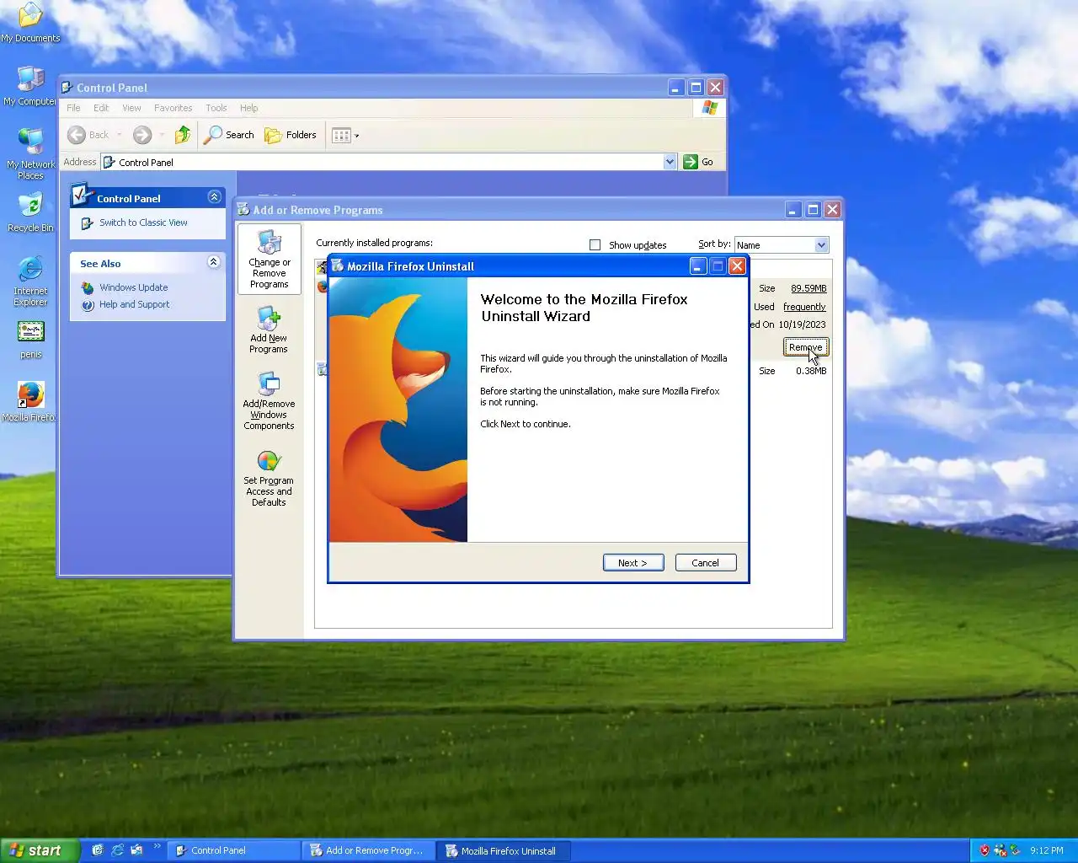
Task: Click the 89.59MB size link
Action: click(x=808, y=288)
